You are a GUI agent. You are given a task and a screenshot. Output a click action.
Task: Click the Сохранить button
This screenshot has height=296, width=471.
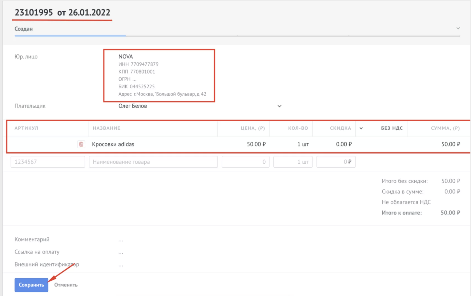coord(31,285)
